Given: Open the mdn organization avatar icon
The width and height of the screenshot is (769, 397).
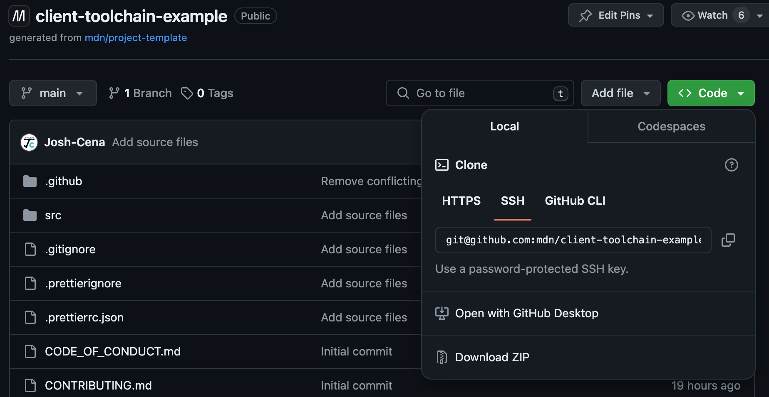Looking at the screenshot, I should click(19, 15).
